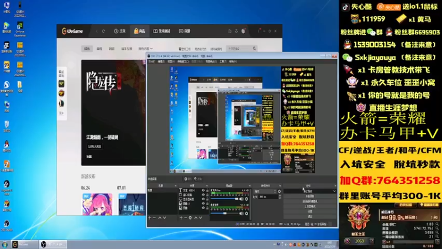
Task: Pop out the Scene Transitions dock
Action: (x=280, y=186)
